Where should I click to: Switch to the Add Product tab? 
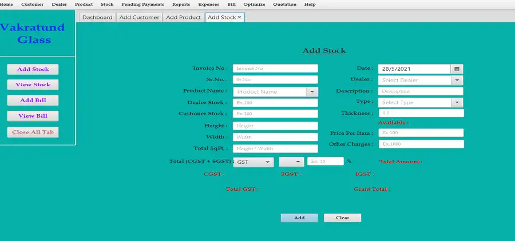click(183, 17)
